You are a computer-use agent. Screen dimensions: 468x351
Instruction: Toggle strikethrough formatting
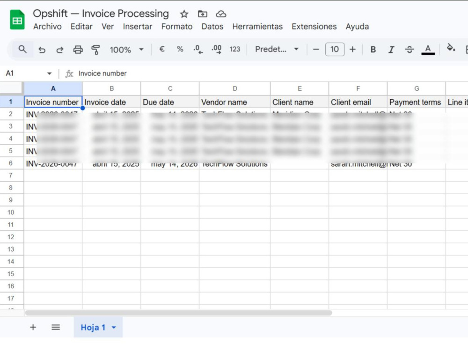(409, 50)
